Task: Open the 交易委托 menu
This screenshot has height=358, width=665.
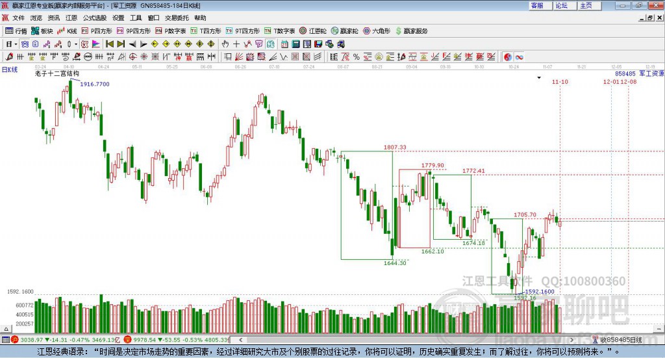Action: 177,18
